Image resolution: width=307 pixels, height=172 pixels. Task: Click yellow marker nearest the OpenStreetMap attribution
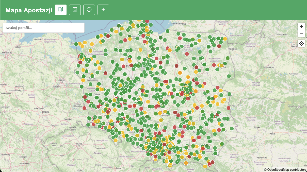click(205, 166)
